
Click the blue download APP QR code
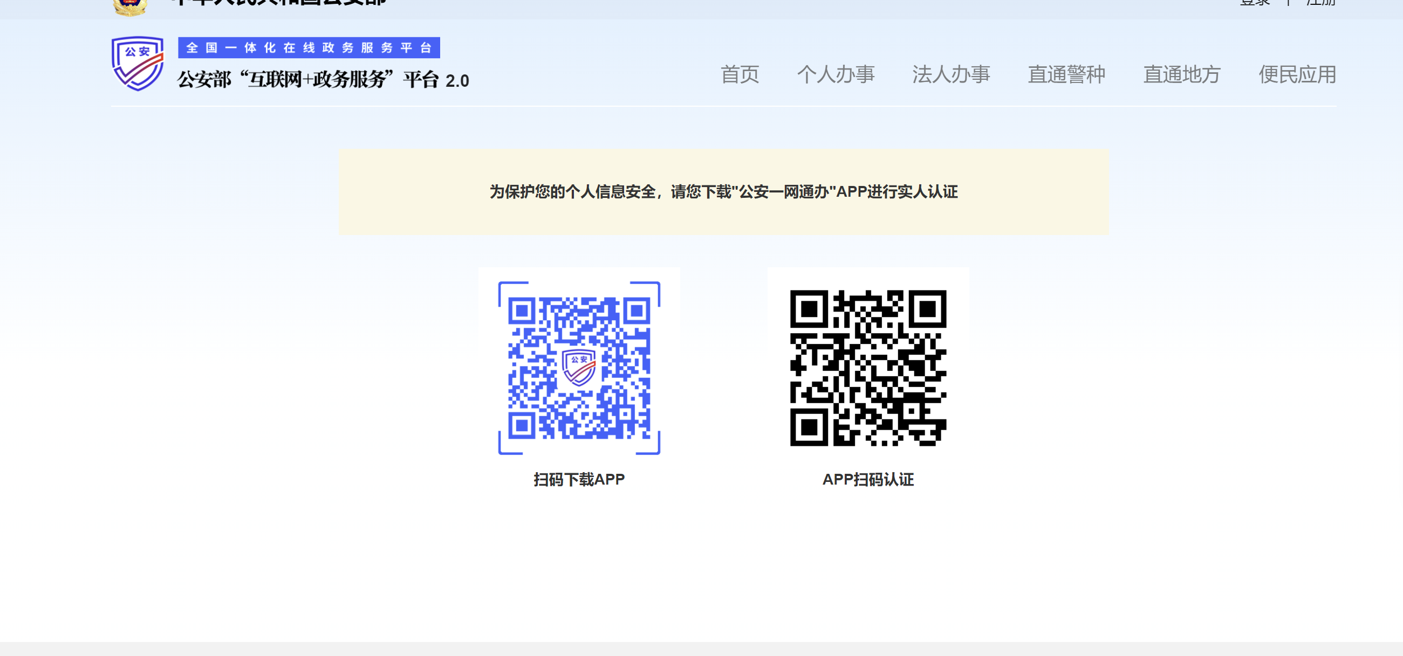579,368
